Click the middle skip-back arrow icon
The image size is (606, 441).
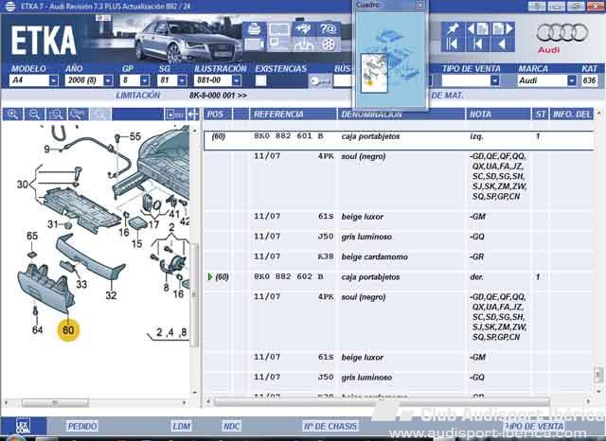[478, 44]
